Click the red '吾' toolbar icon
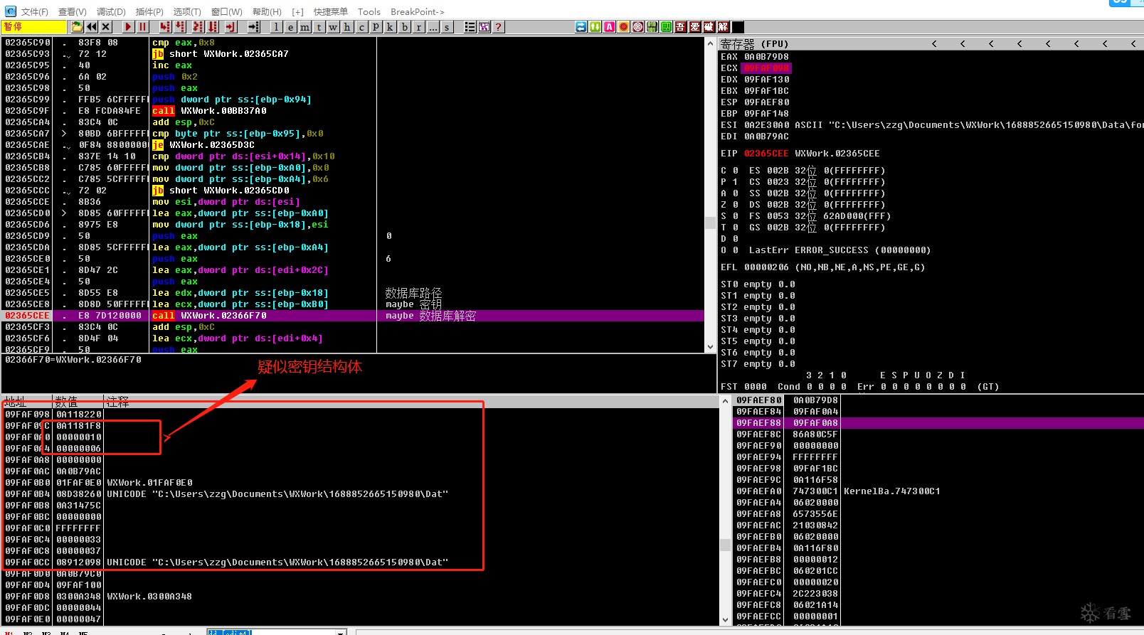 (x=681, y=27)
